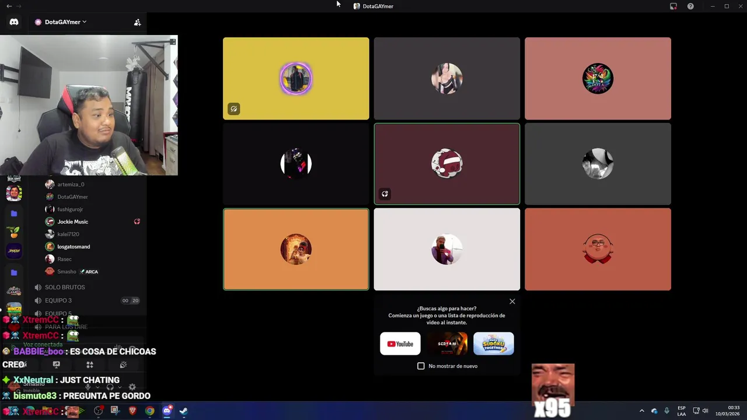Close the '¿Buscas algo para hacer?' prompt
This screenshot has width=747, height=420.
[512, 302]
